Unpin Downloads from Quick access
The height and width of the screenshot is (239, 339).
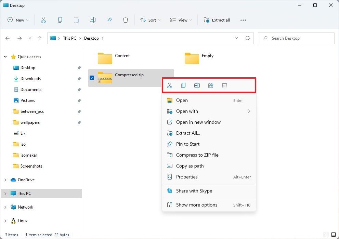[x=79, y=79]
